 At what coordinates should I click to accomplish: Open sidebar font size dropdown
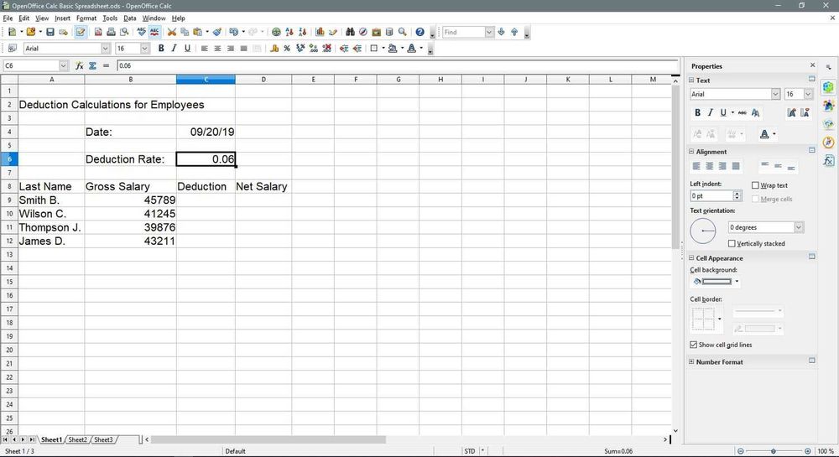click(808, 94)
